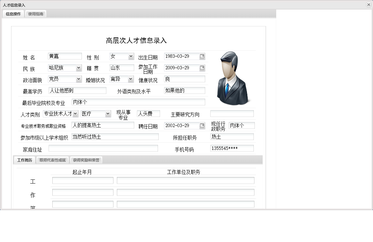The image size is (373, 242).
Task: Switch to the 使用指南 tab
Action: coord(36,14)
